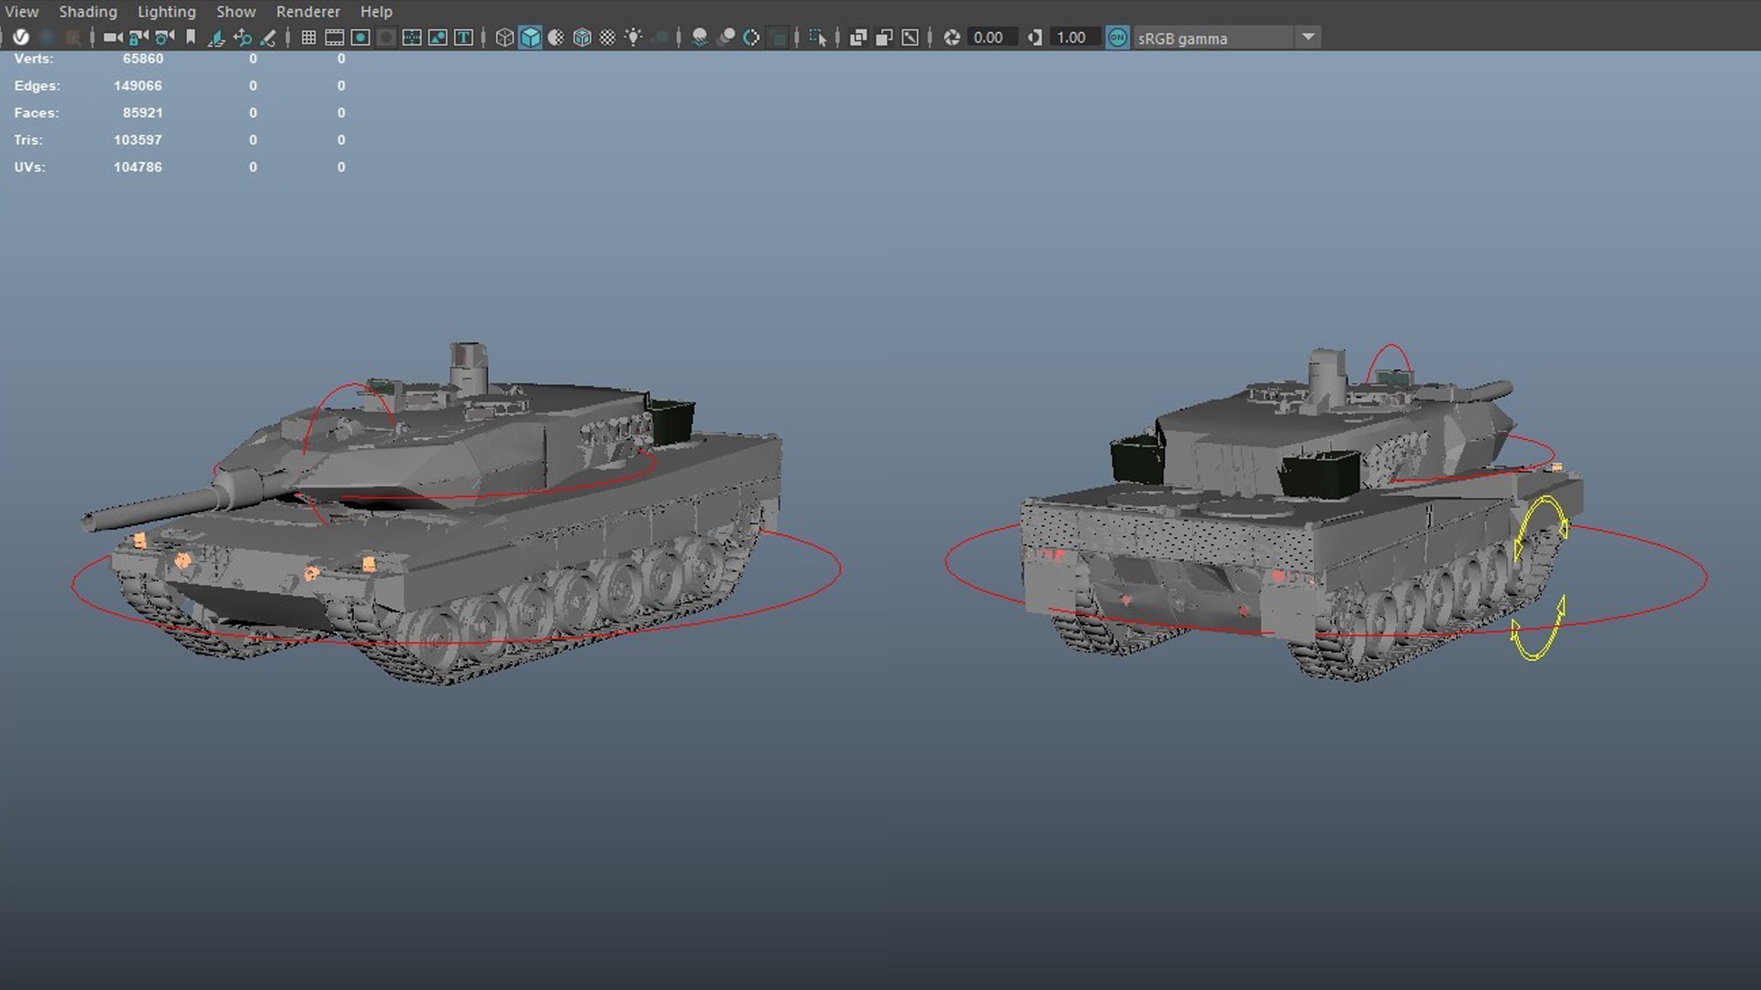
Task: Toggle the Lock Camera icon
Action: pos(138,38)
